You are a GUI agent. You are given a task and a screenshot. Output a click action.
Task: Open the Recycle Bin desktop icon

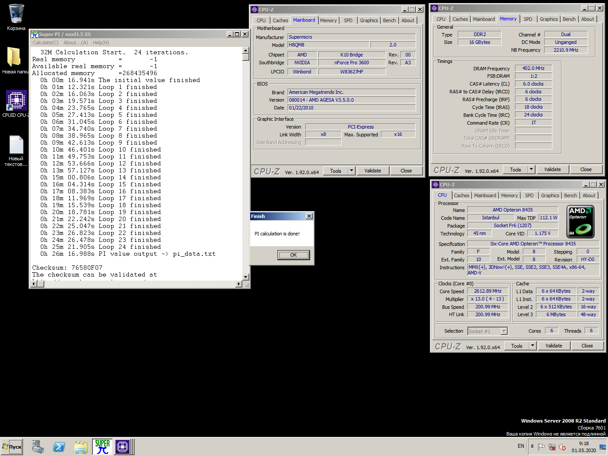[x=16, y=17]
